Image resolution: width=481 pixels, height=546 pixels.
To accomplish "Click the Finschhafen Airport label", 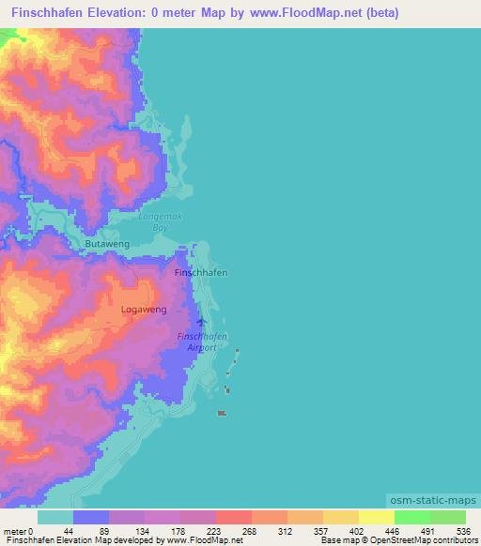I will click(x=202, y=341).
